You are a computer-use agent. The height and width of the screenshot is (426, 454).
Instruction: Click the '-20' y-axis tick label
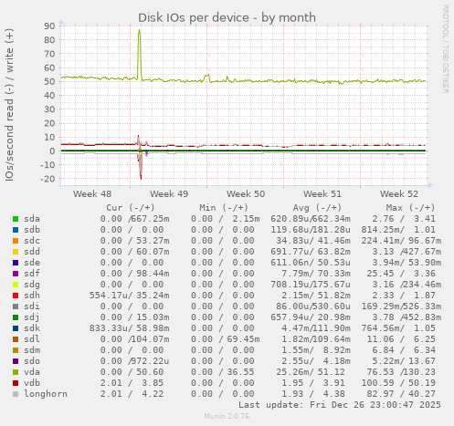[x=48, y=179]
